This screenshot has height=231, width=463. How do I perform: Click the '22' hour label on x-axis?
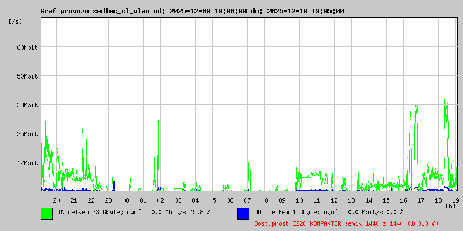coord(91,200)
